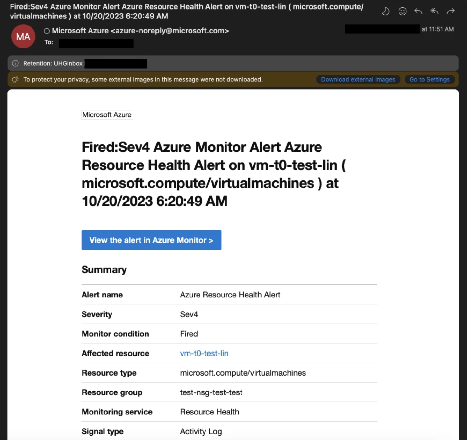Image resolution: width=467 pixels, height=440 pixels.
Task: Reply to the Azure alert email
Action: pos(418,12)
